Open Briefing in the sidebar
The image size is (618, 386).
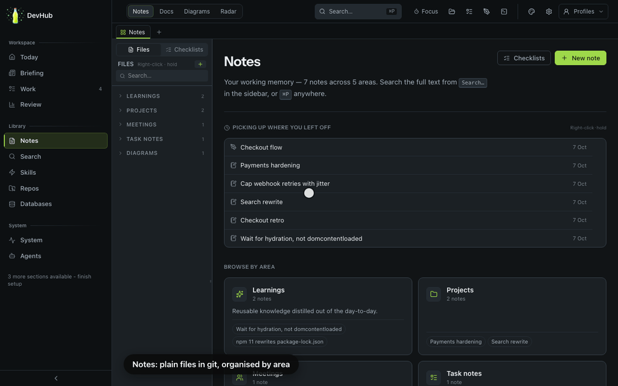56,73
